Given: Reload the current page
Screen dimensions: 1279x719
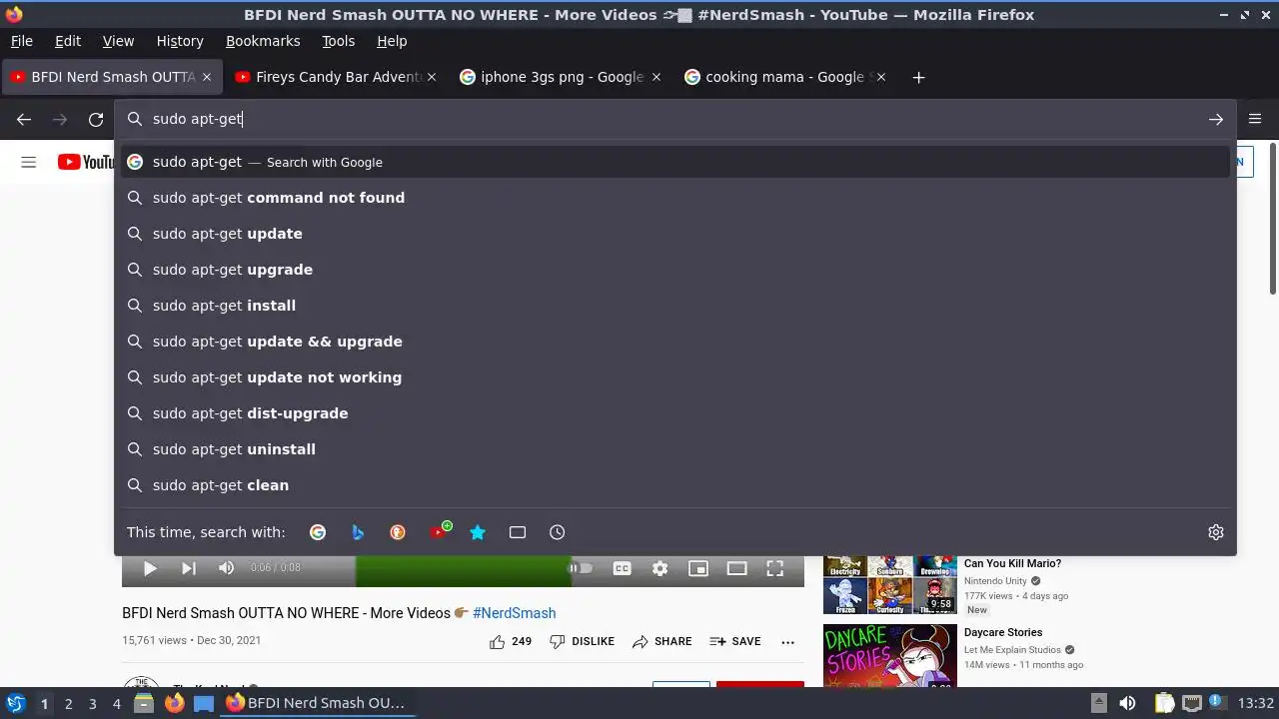Looking at the screenshot, I should [96, 119].
